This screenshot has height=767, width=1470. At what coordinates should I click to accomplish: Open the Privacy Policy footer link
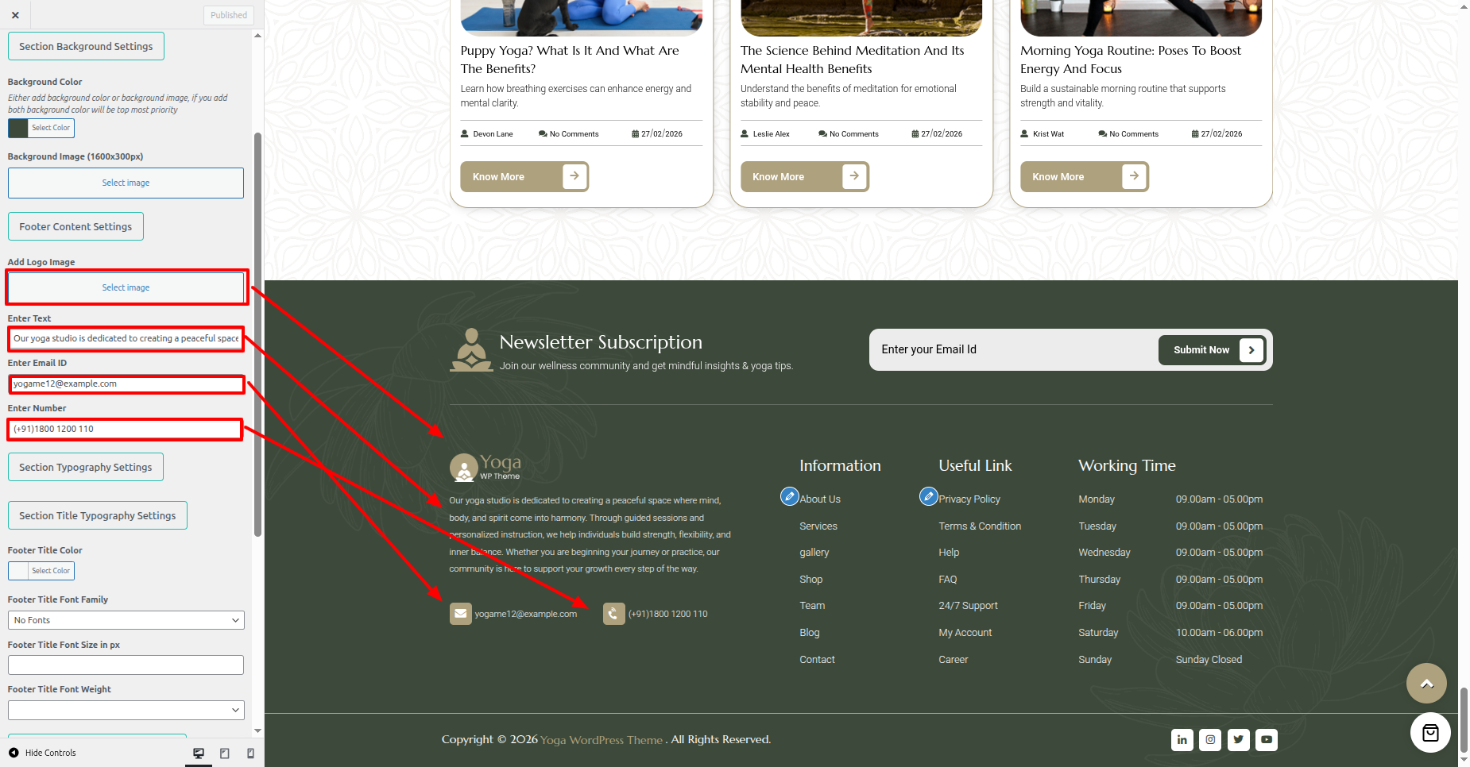[969, 499]
